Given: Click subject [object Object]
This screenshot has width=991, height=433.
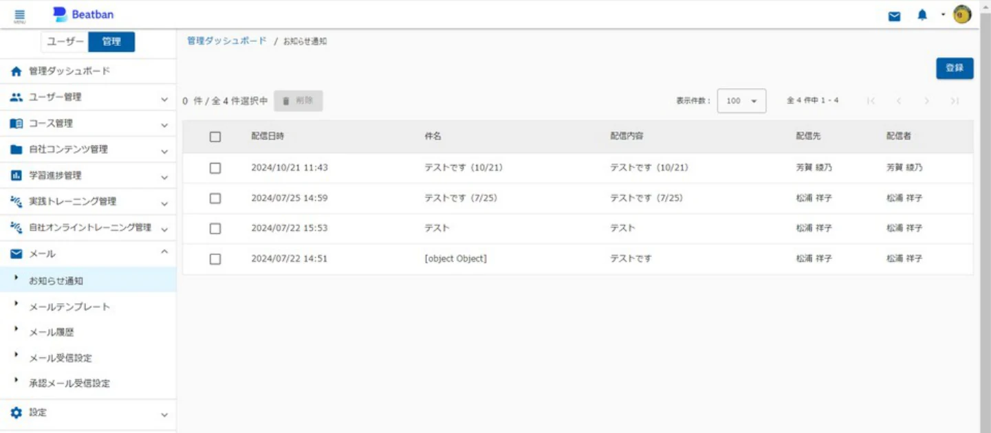Looking at the screenshot, I should pos(455,259).
